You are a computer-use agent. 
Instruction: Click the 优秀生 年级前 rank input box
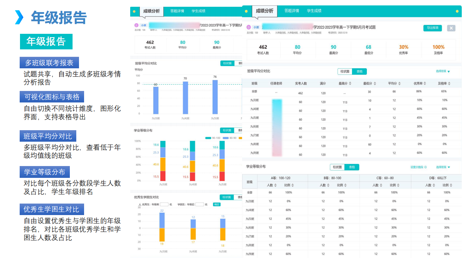pos(164,205)
